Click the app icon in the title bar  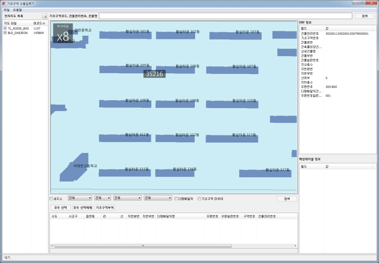pyautogui.click(x=4, y=3)
